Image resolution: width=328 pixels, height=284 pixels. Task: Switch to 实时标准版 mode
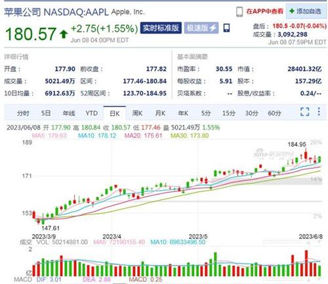(x=161, y=28)
